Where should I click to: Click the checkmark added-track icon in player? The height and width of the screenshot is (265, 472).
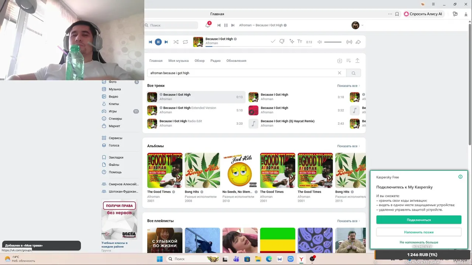coord(273,42)
